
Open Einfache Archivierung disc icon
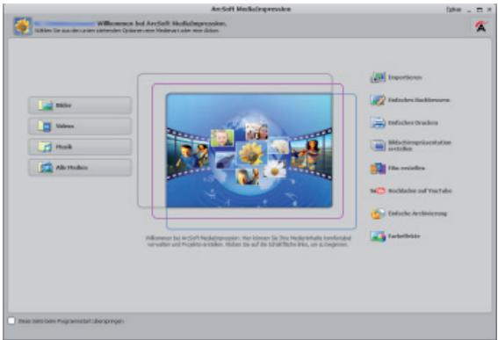pos(378,213)
